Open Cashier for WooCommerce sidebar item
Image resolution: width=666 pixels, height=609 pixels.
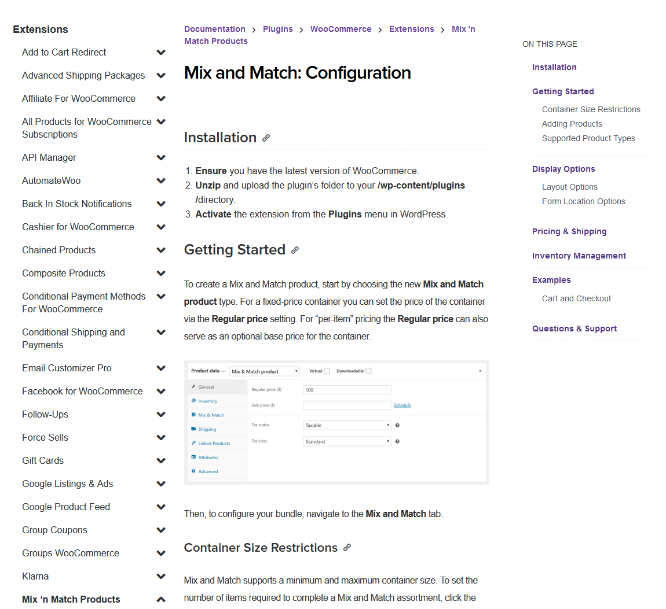tap(78, 227)
